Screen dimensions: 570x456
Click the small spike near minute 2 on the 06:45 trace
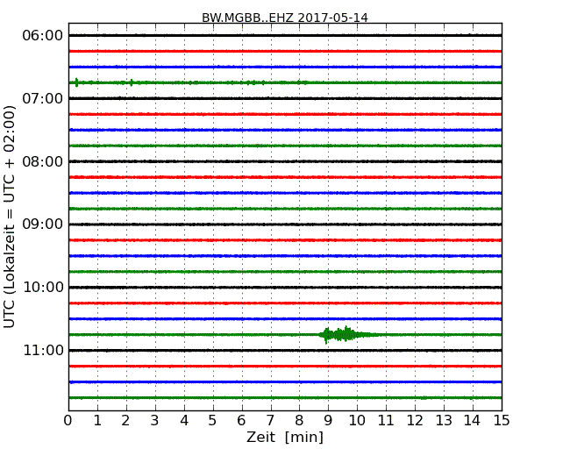[x=132, y=82]
